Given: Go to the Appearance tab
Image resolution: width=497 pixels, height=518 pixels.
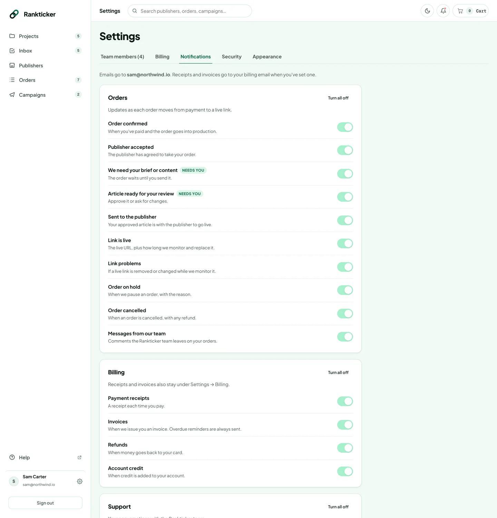Looking at the screenshot, I should point(267,57).
